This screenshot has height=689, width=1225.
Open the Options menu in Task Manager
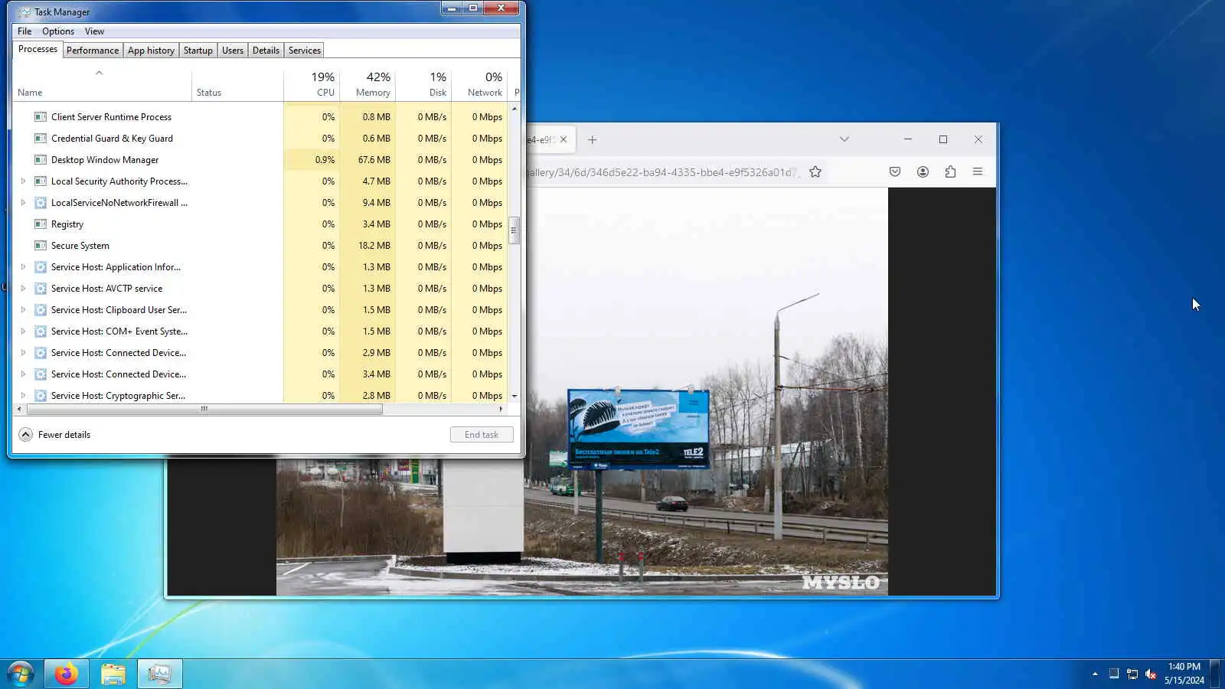[x=58, y=31]
